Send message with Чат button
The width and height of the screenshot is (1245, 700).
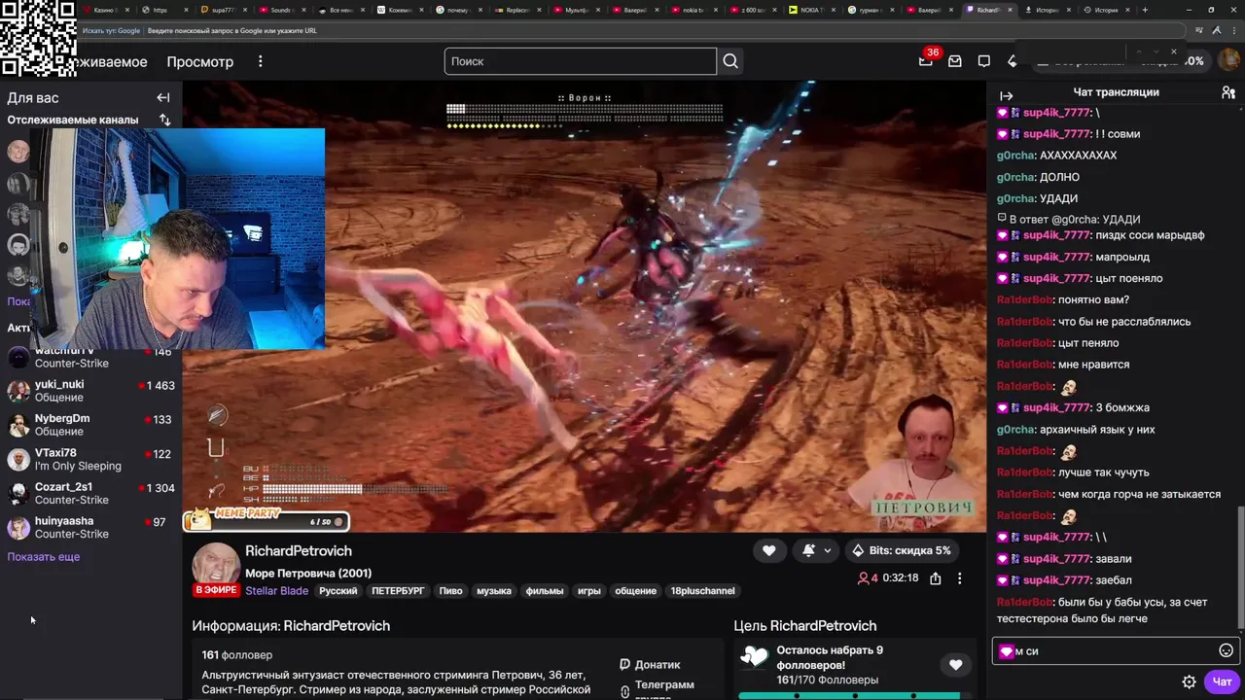tap(1222, 682)
